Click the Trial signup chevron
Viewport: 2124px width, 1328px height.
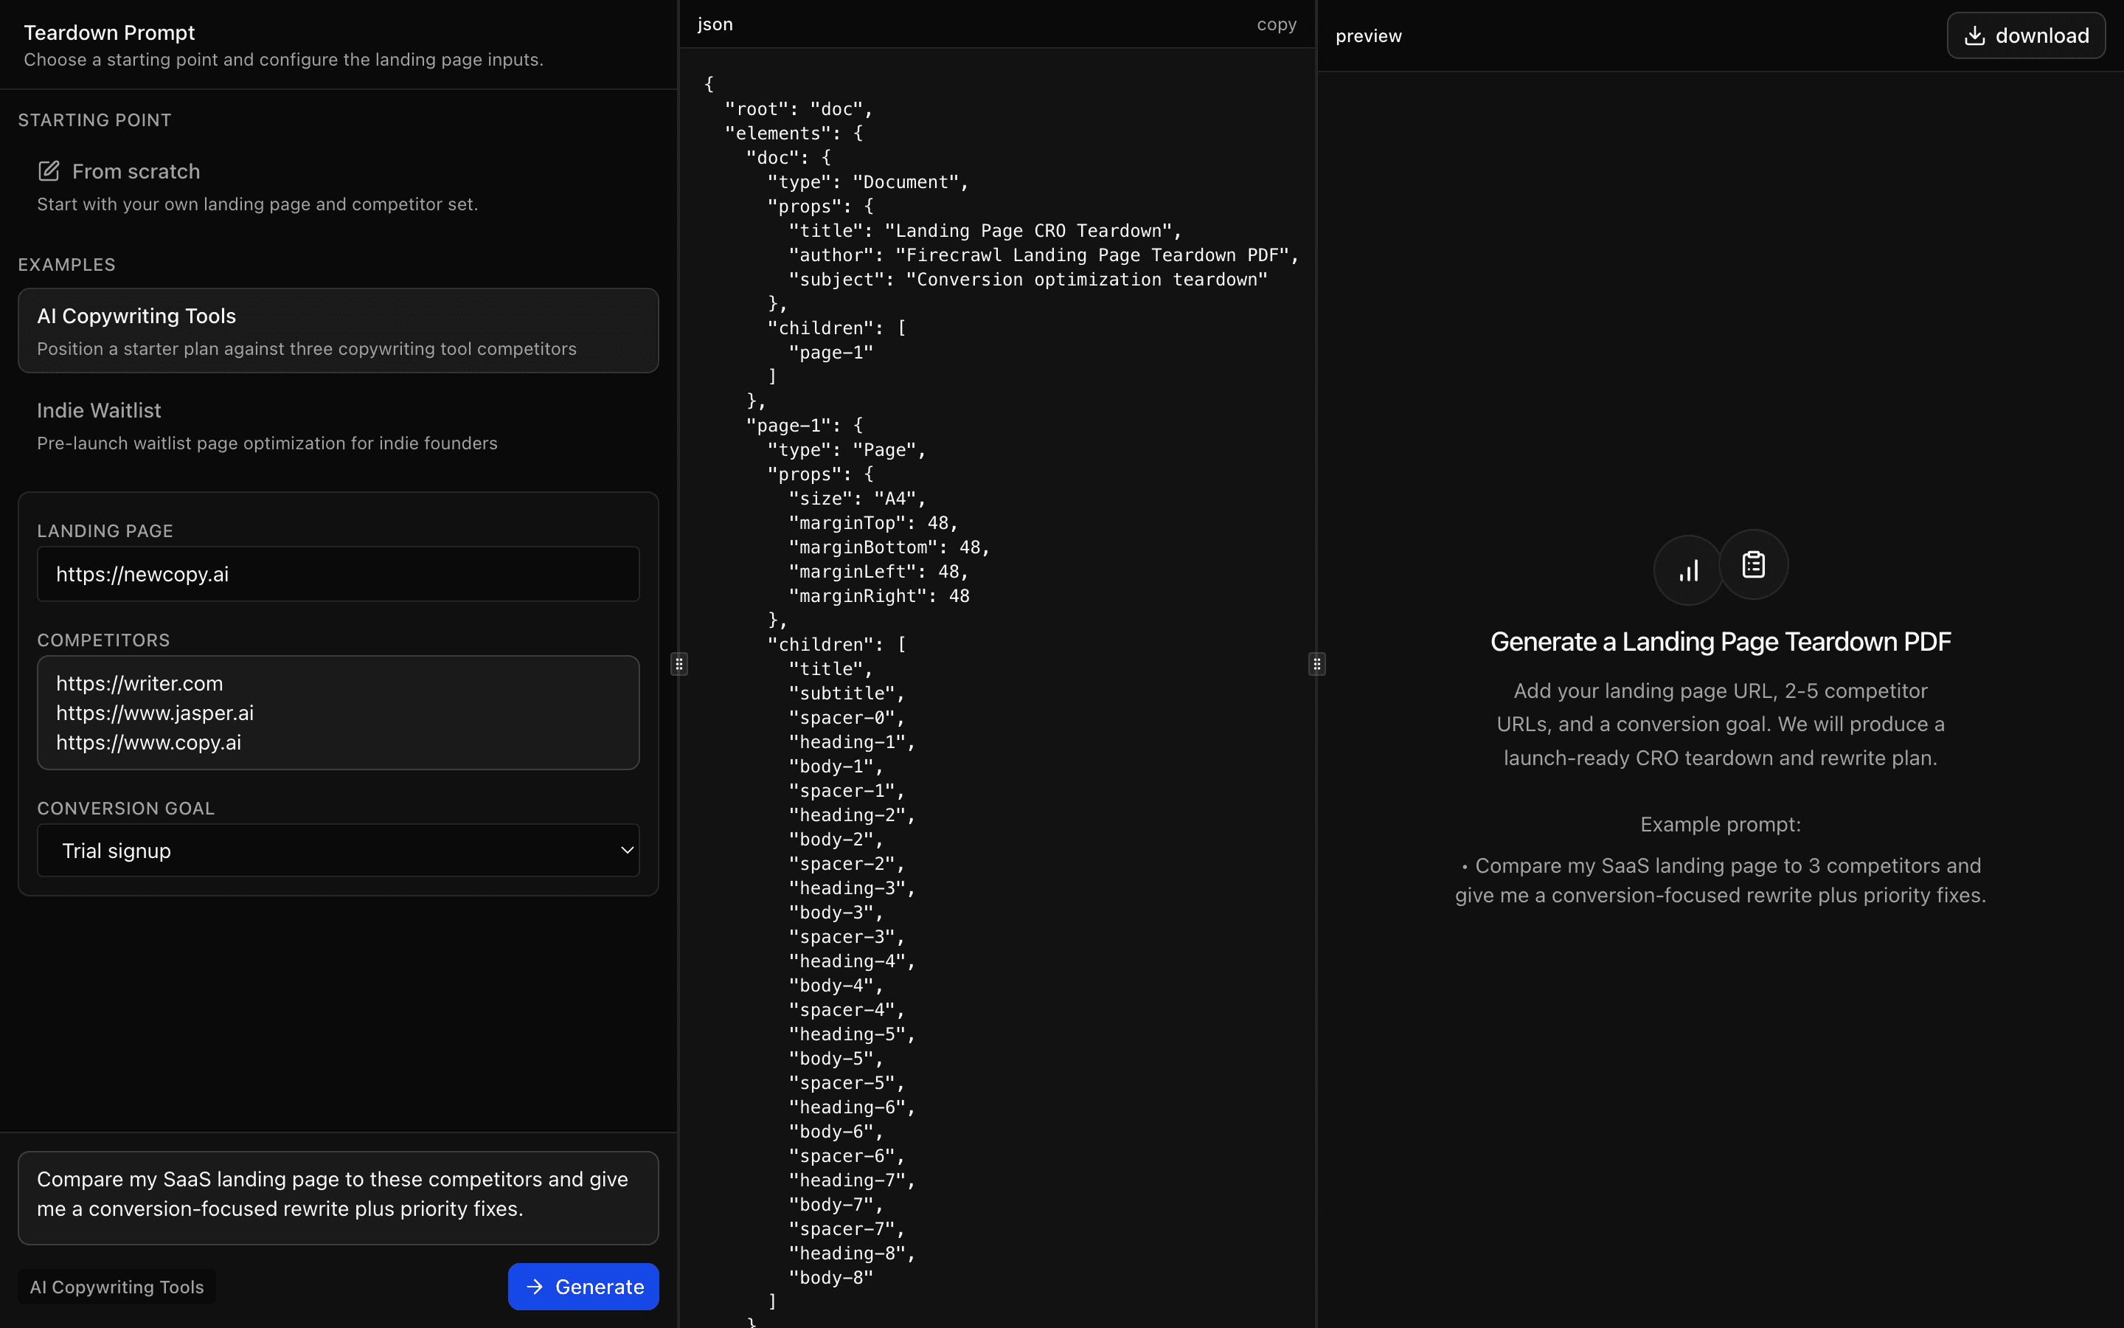pos(627,850)
